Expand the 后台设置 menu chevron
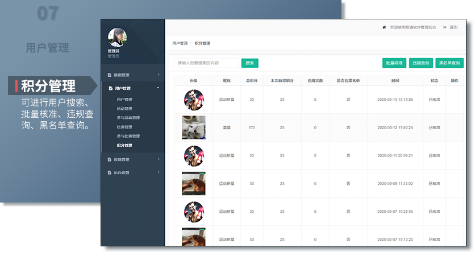 coord(159,172)
